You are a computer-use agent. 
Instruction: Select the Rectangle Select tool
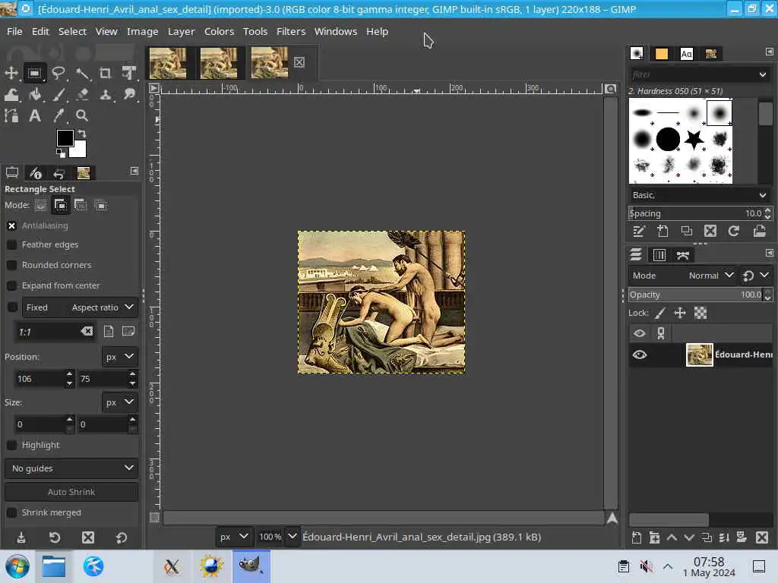pos(34,74)
